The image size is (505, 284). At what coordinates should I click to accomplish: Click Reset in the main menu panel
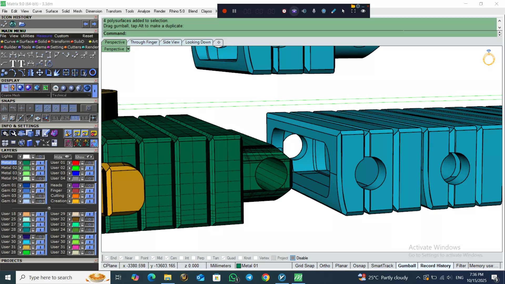click(x=88, y=36)
